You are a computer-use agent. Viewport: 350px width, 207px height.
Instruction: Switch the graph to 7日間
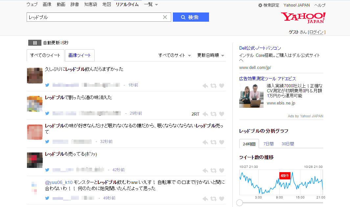pos(268,144)
